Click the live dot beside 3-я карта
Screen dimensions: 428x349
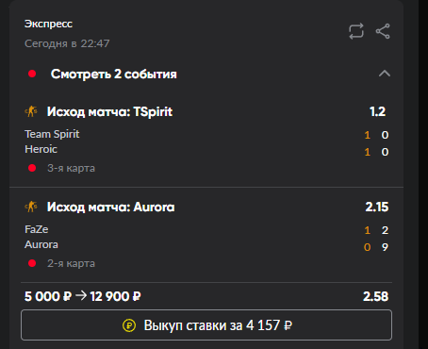pos(32,168)
